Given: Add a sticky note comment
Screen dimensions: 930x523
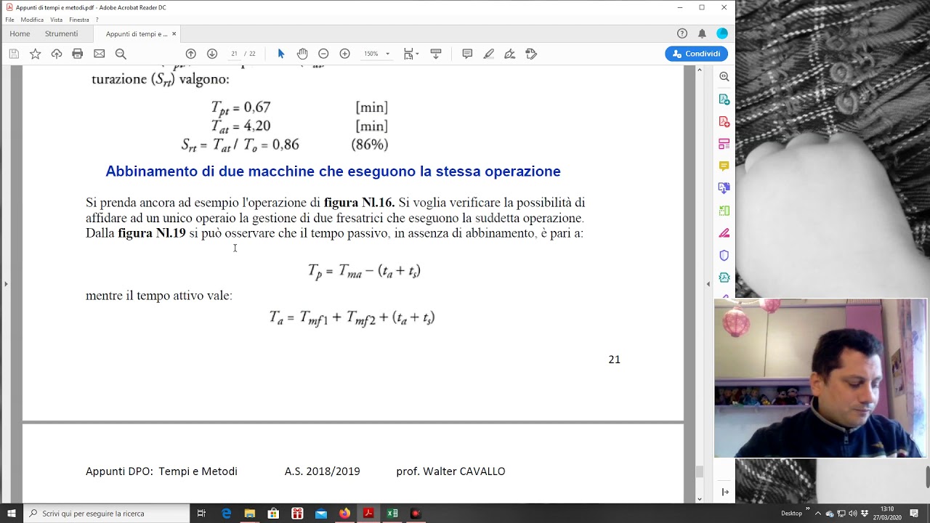Looking at the screenshot, I should [467, 54].
